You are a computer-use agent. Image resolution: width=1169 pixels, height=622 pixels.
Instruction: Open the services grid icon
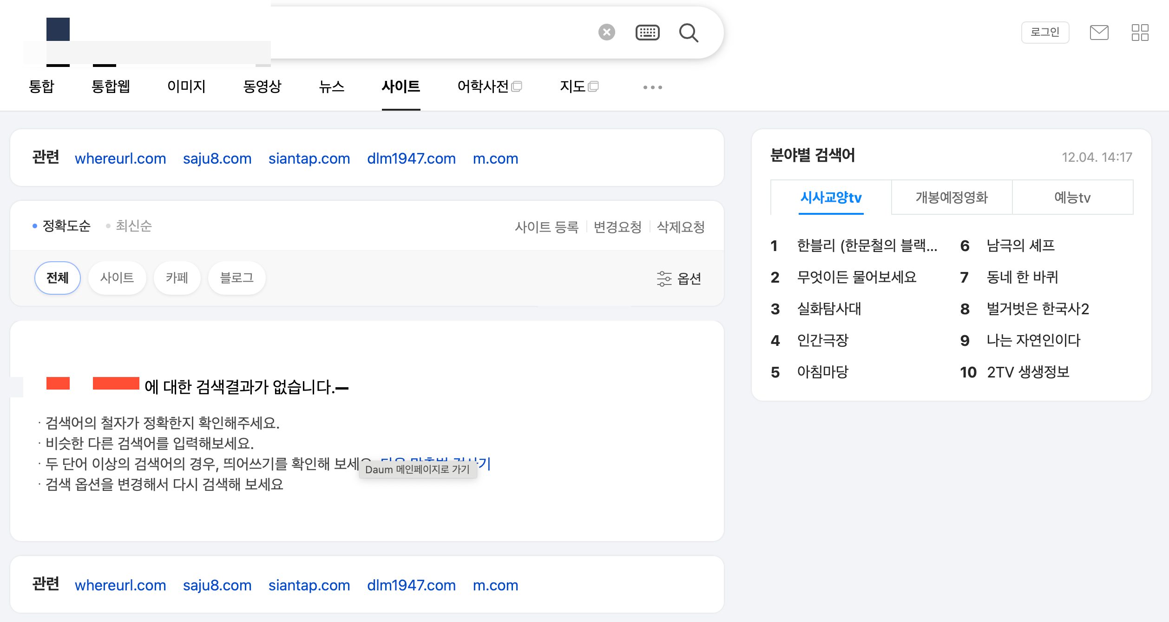(x=1140, y=33)
